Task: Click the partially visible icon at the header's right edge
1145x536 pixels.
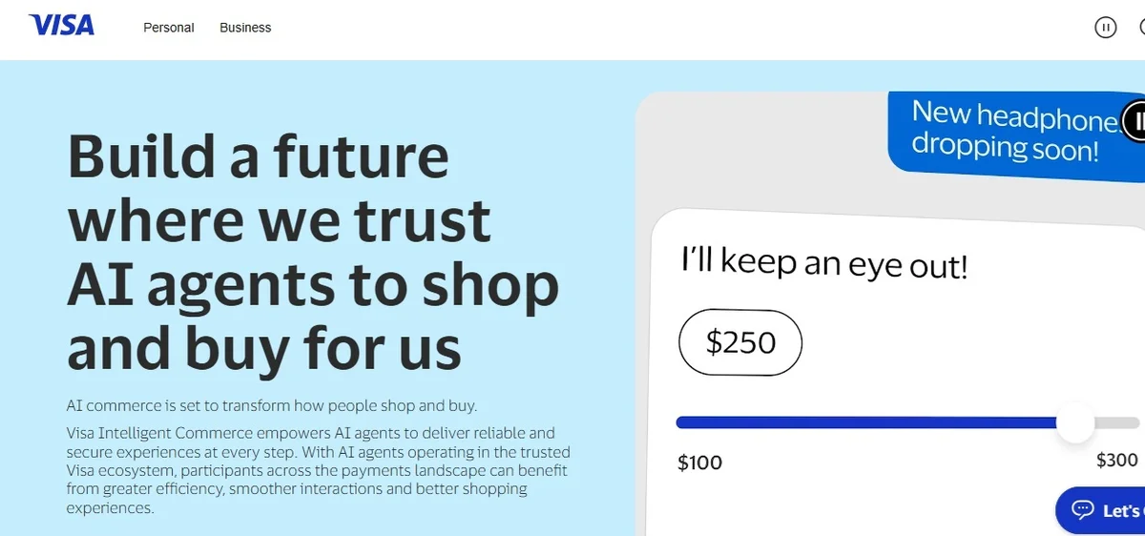Action: 1141,28
